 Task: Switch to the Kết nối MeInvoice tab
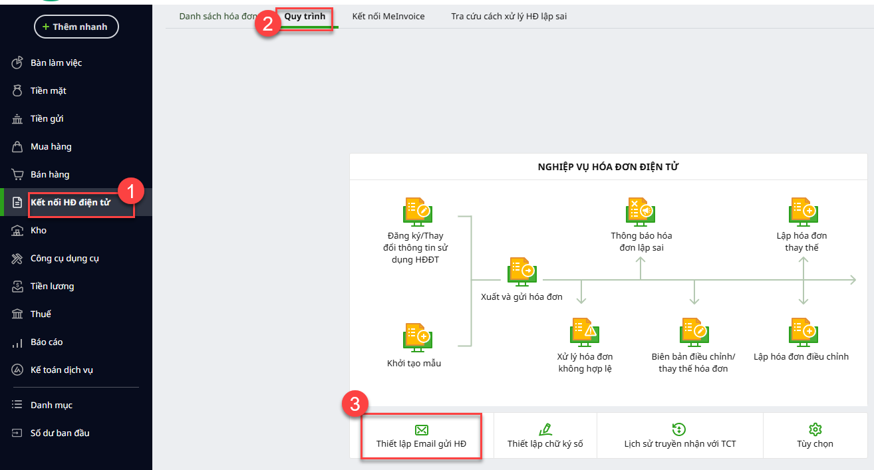(388, 16)
